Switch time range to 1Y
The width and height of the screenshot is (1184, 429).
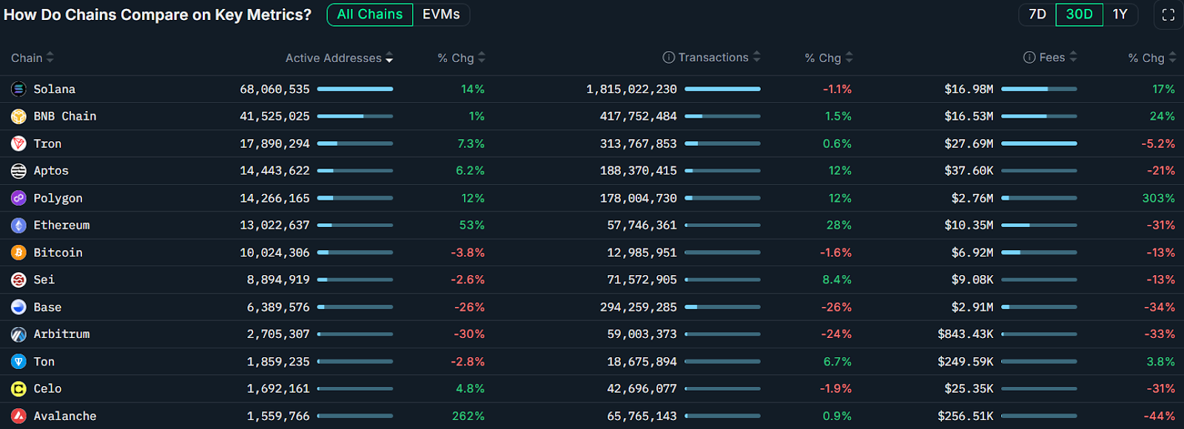tap(1120, 15)
